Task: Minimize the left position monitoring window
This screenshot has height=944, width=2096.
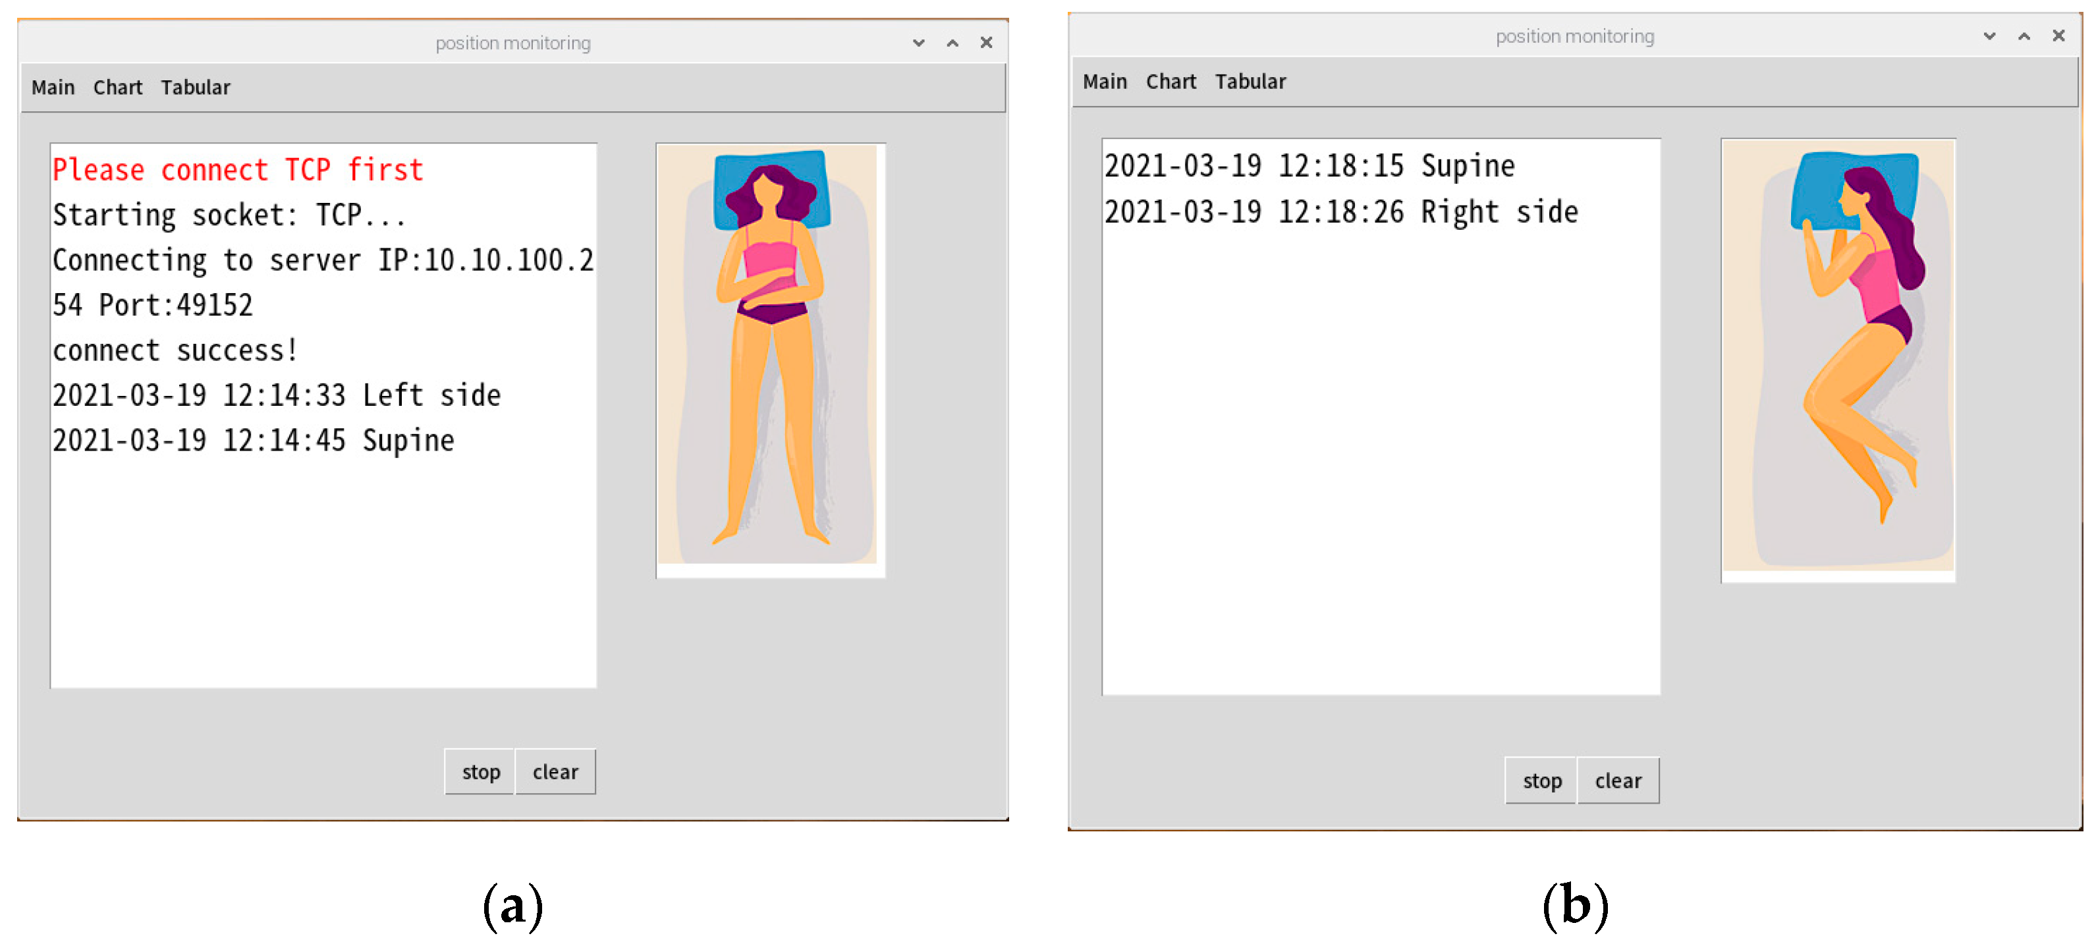Action: tap(919, 43)
